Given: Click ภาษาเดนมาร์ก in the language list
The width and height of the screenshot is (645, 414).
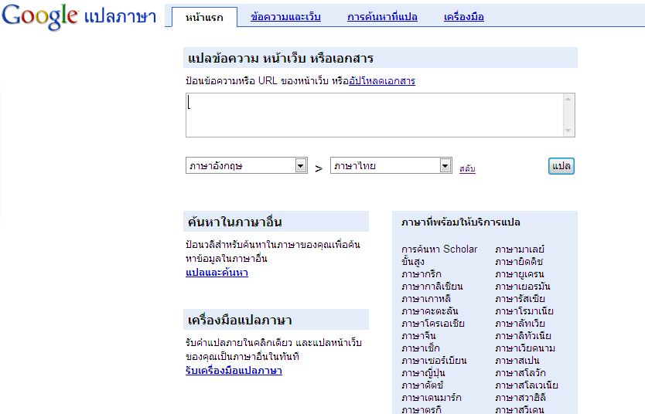Looking at the screenshot, I should (x=432, y=397).
